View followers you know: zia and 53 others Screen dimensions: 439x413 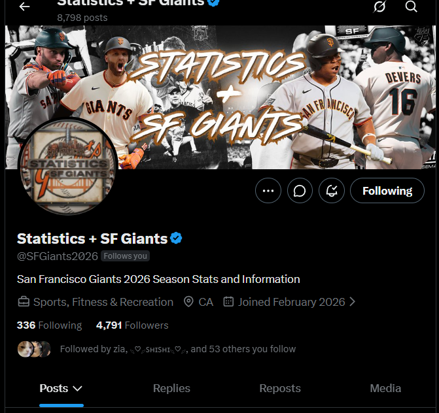coord(178,349)
